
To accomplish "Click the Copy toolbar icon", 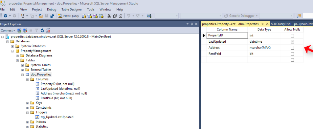I will tap(115, 16).
